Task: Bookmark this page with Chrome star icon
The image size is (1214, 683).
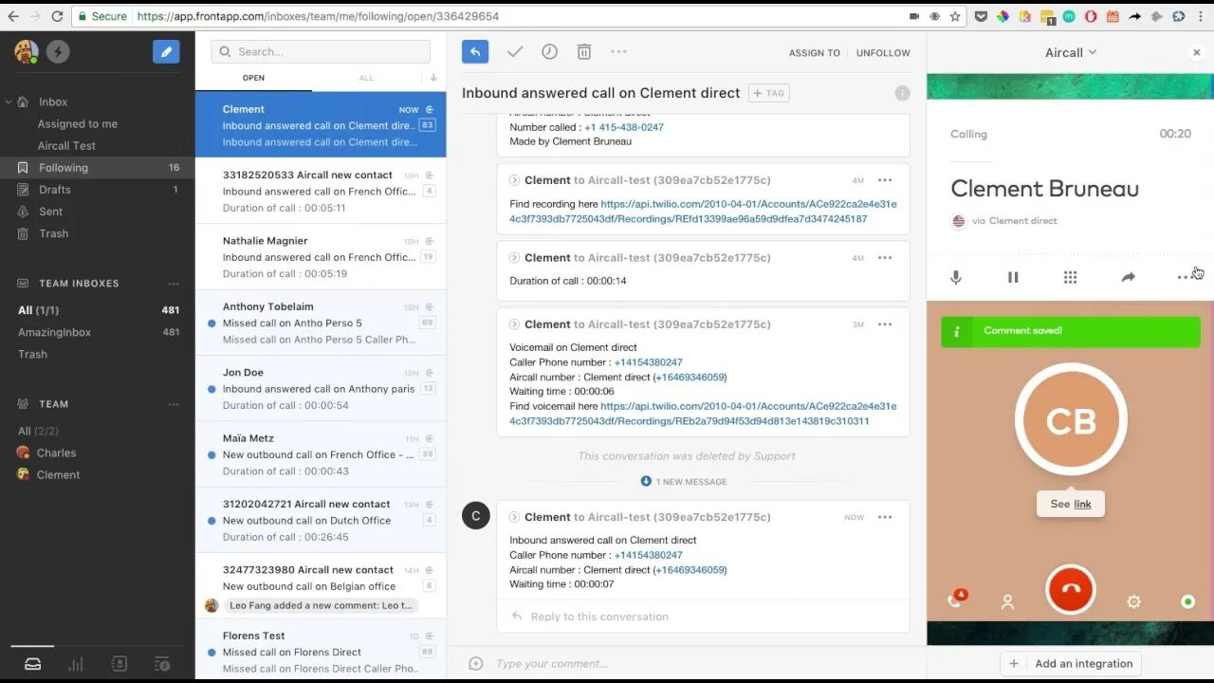Action: tap(955, 16)
